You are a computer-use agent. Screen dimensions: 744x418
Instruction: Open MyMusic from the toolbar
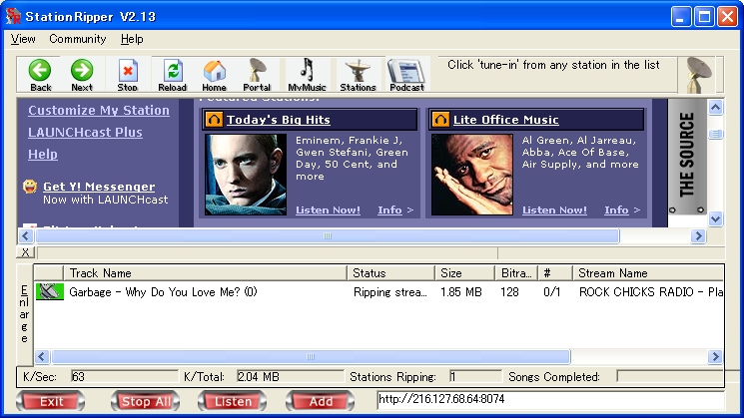click(x=307, y=75)
